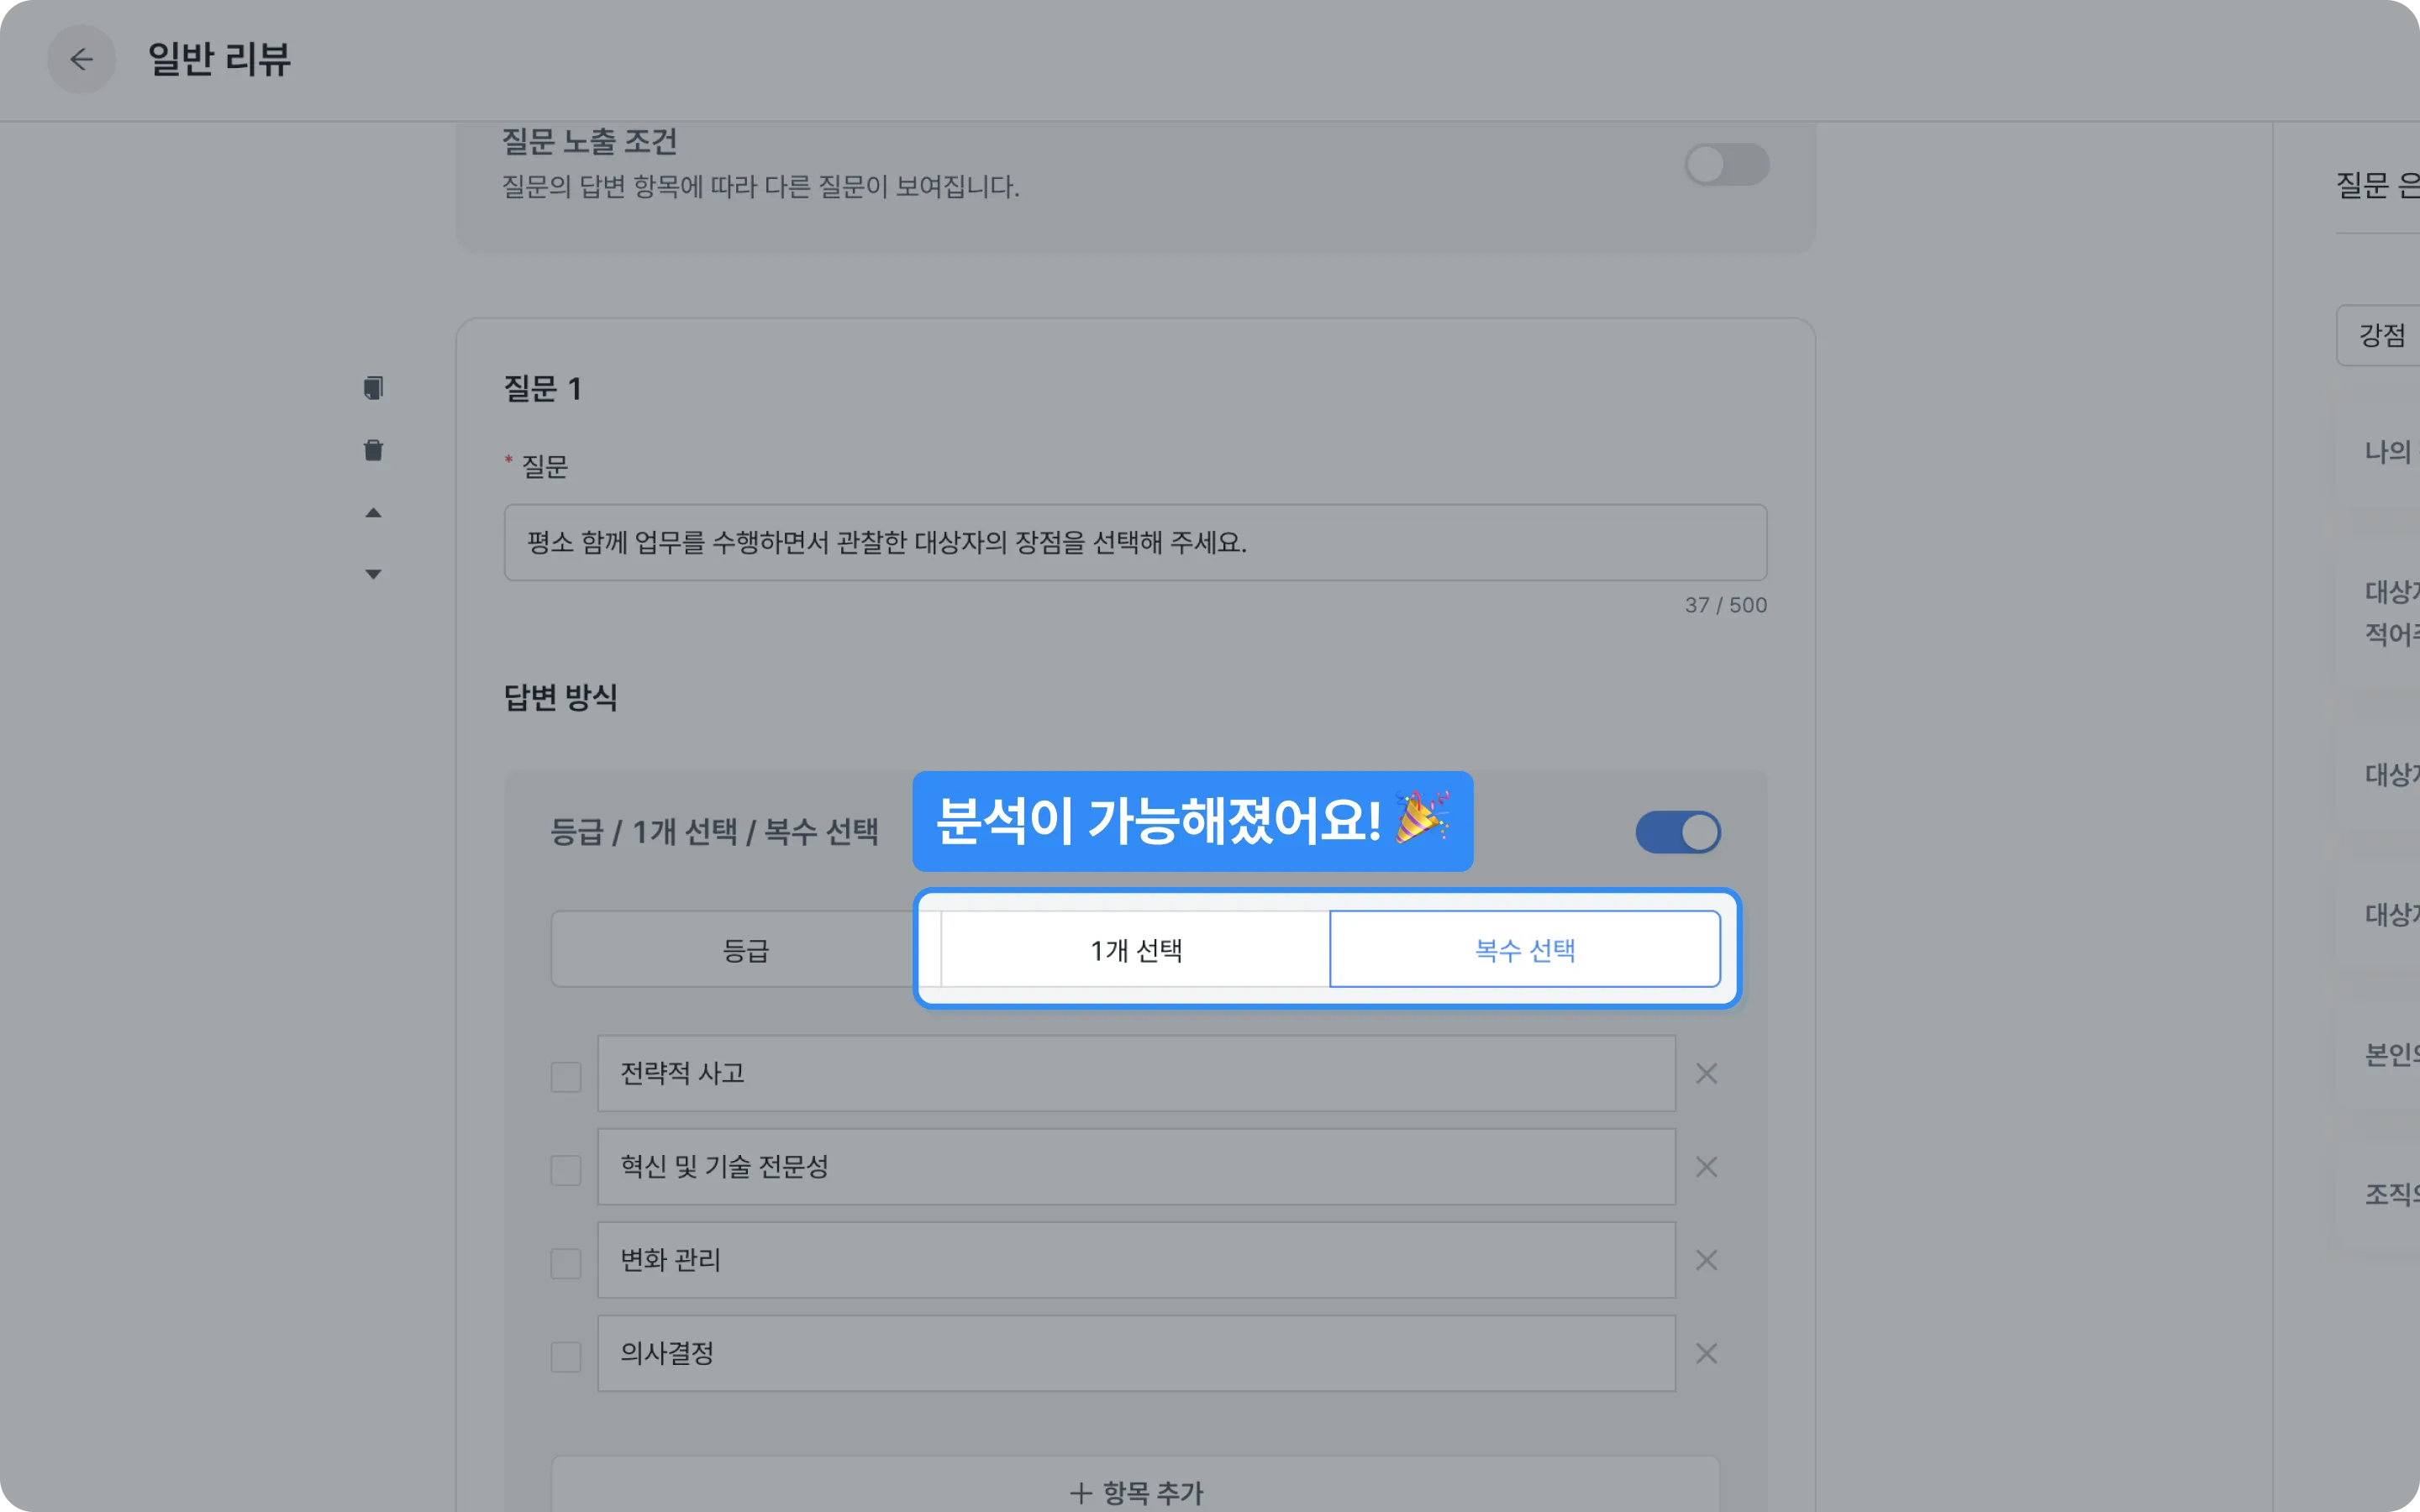Duplicate 질문 1 with the copy icon
This screenshot has height=1512, width=2420.
373,388
